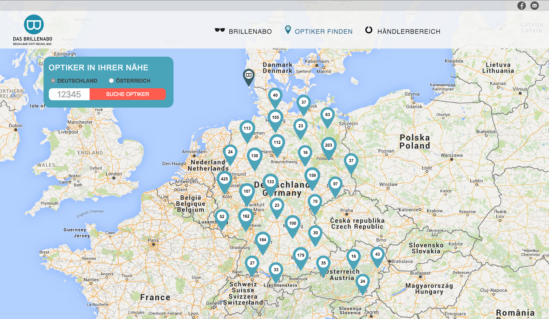Open the Brillenabo menu item

[x=243, y=31]
